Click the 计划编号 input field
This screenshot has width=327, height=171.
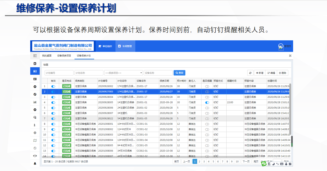point(59,73)
